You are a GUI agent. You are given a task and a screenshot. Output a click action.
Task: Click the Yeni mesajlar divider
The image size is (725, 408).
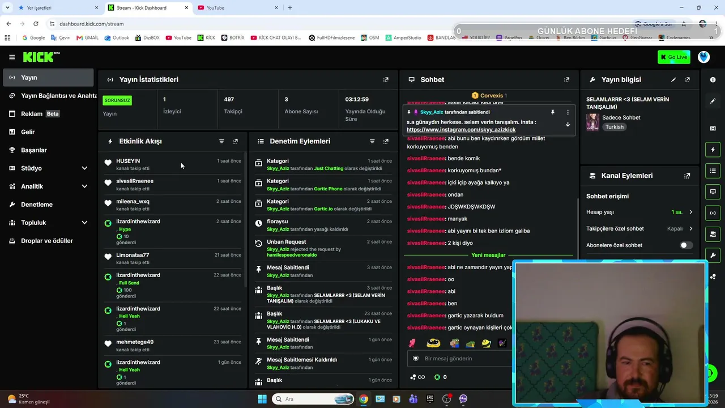[x=488, y=255]
